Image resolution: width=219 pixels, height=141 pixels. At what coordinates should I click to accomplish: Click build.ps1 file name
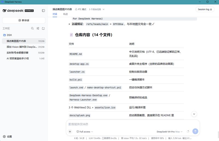[x=76, y=80]
